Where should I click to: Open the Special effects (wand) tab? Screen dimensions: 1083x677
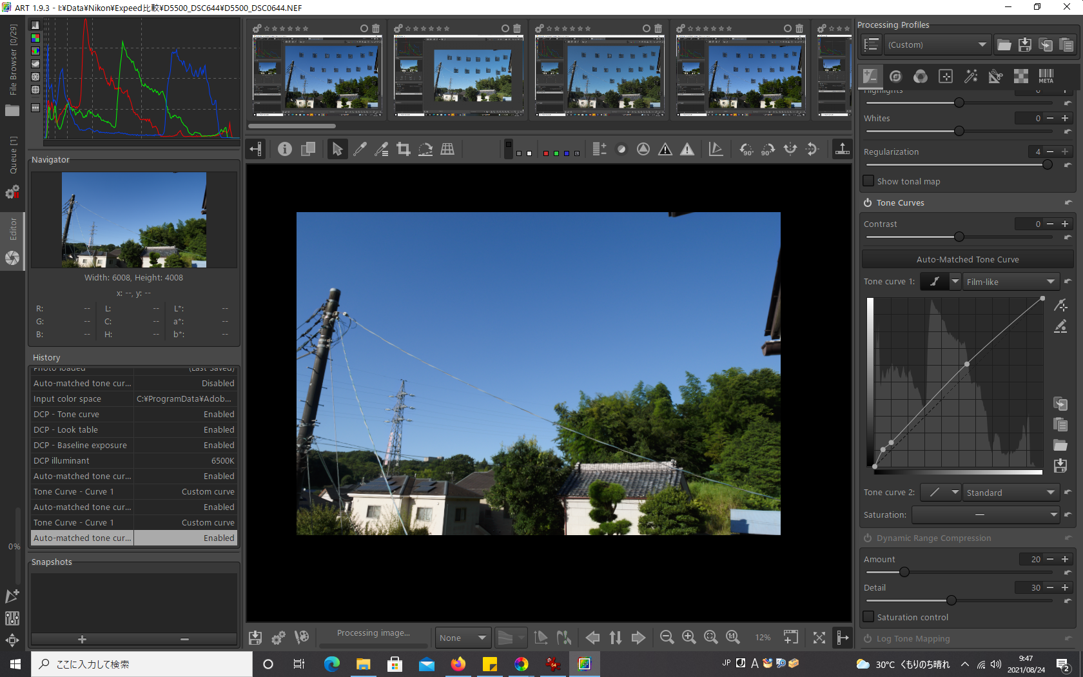pos(971,76)
